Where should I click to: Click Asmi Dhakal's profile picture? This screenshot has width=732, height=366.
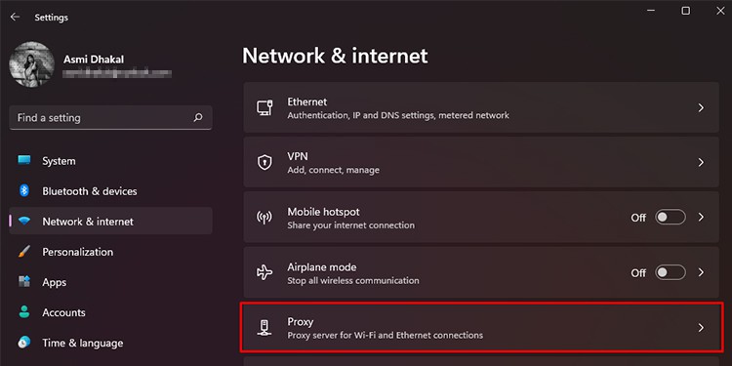32,64
